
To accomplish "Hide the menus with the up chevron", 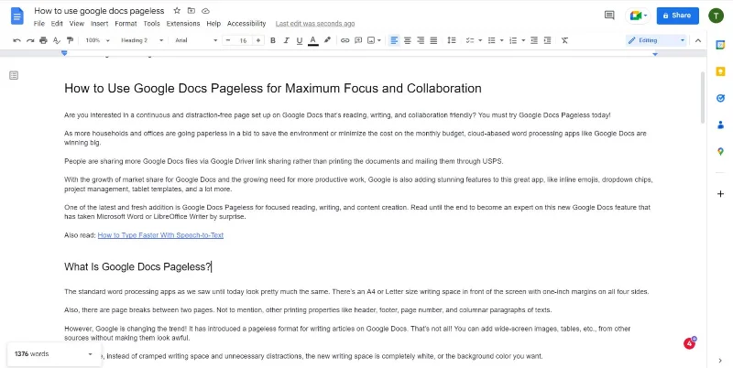I will (698, 40).
